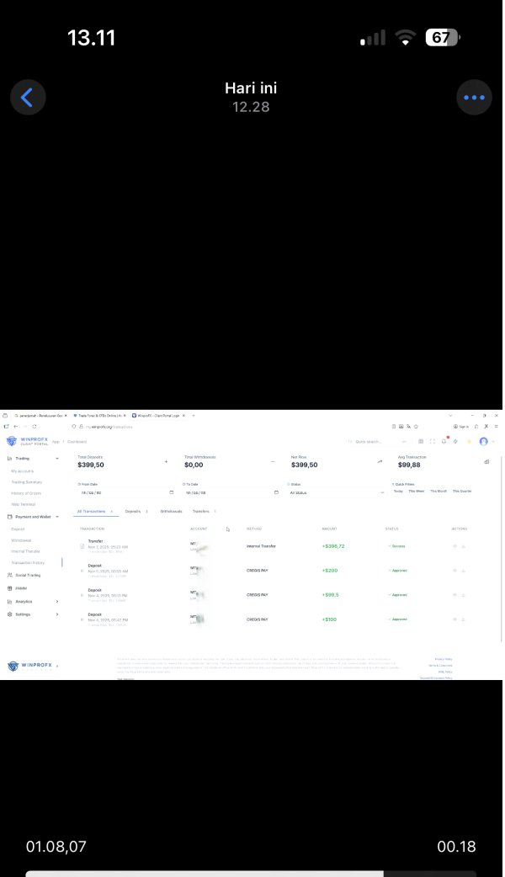Switch to the Deposits tab
The height and width of the screenshot is (877, 505).
(x=134, y=511)
